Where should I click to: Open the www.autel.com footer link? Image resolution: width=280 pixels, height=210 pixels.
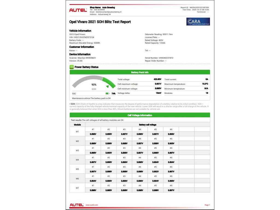click(92, 205)
